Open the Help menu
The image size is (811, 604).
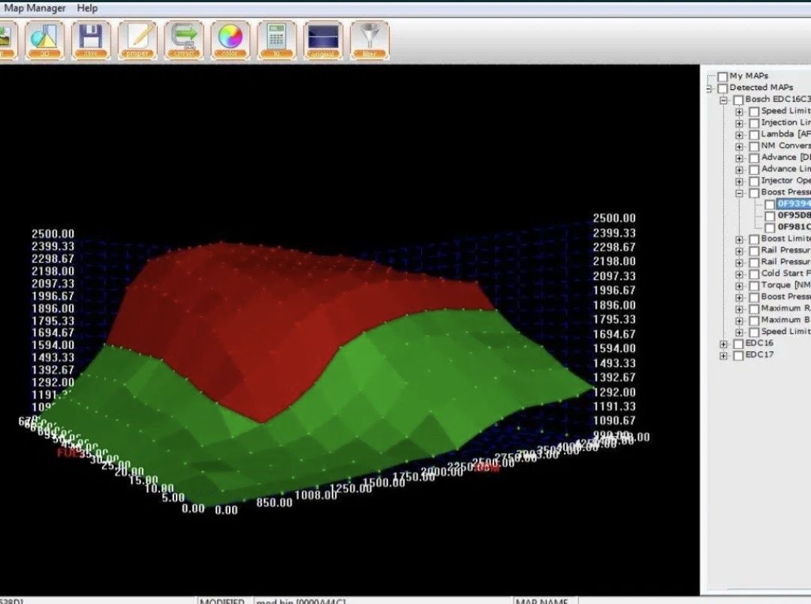tap(87, 8)
